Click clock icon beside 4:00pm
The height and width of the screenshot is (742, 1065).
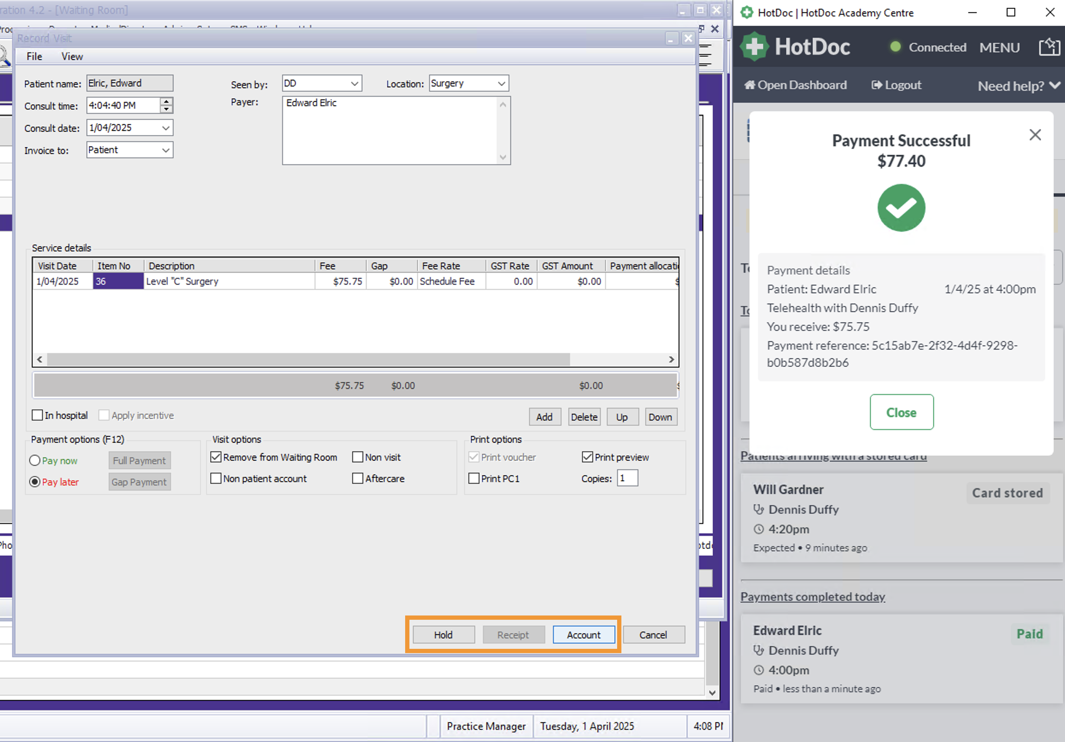759,670
